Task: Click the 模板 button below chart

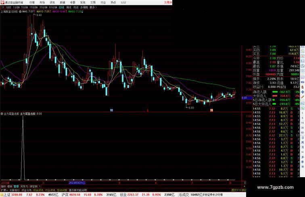Action: [x=10, y=186]
